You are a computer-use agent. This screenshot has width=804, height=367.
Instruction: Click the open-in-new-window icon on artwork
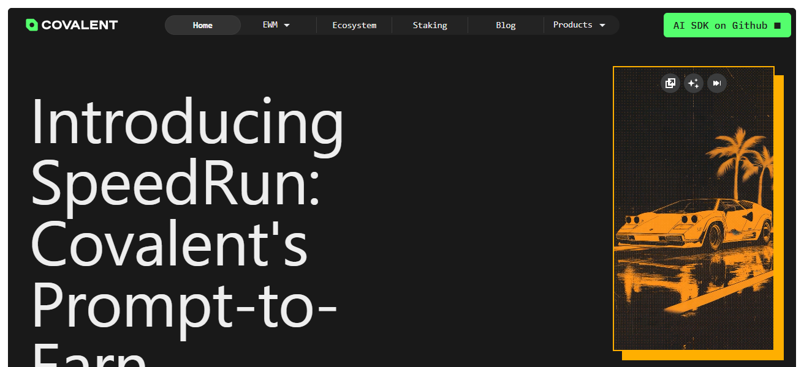(670, 83)
